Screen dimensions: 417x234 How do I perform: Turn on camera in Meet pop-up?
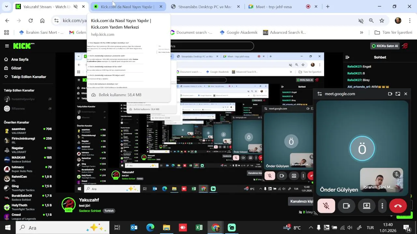coord(346,206)
